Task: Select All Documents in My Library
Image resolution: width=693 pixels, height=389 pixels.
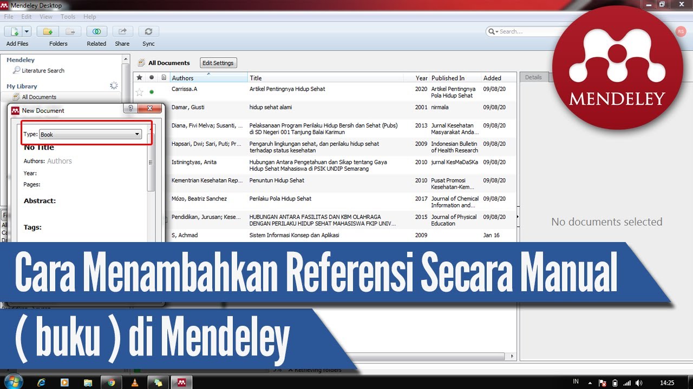Action: click(39, 97)
